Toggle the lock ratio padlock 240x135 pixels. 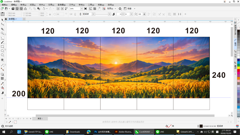coord(50,14)
